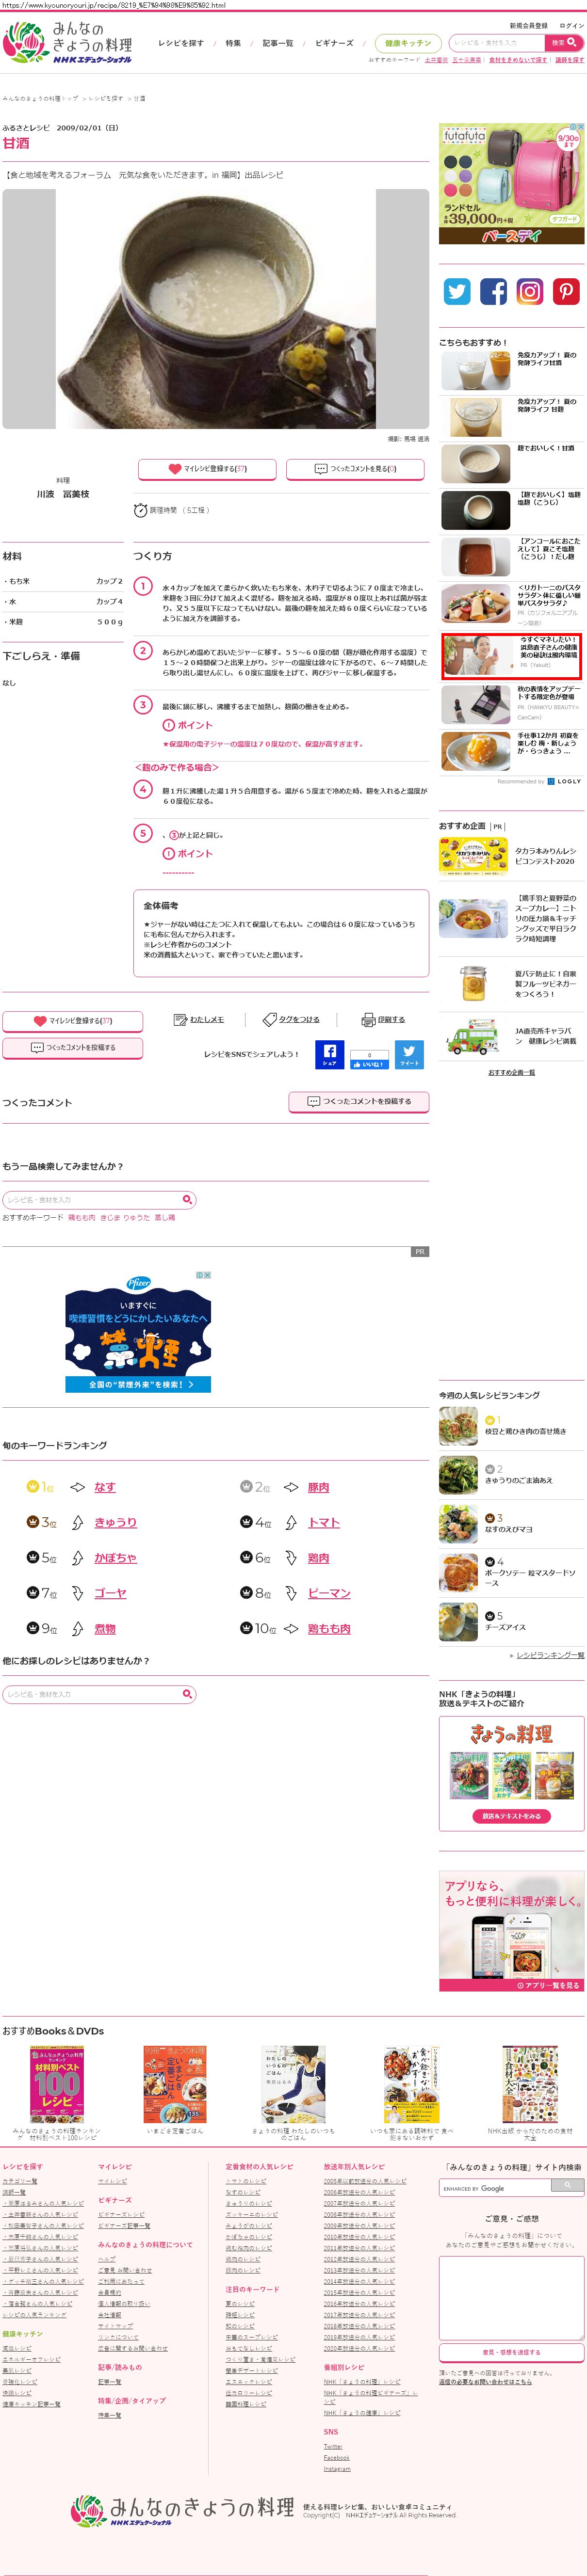Open the Pinterest social icon in sidebar
587x2576 pixels.
(x=566, y=291)
